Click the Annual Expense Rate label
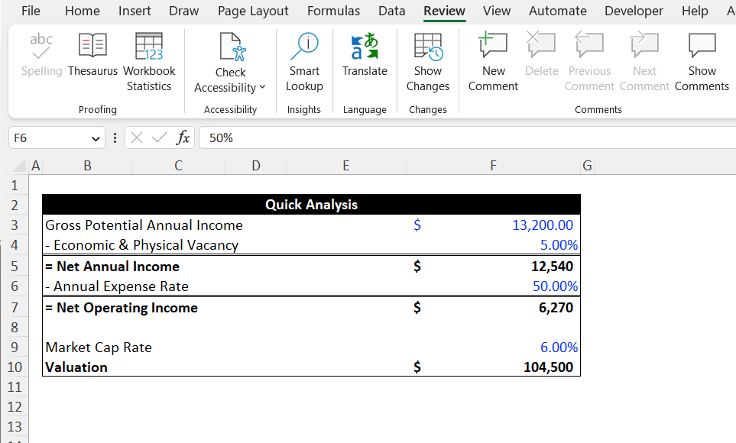This screenshot has width=736, height=443. pyautogui.click(x=117, y=286)
